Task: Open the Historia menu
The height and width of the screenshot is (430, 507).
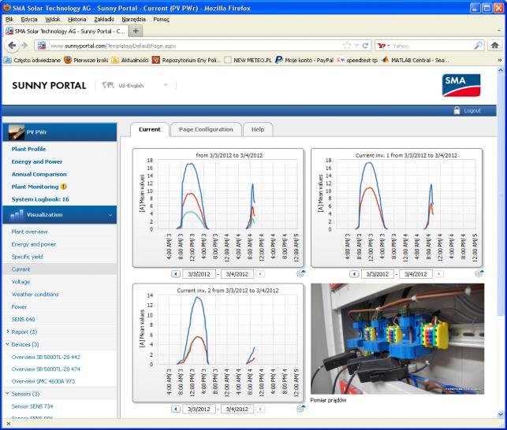Action: point(77,20)
